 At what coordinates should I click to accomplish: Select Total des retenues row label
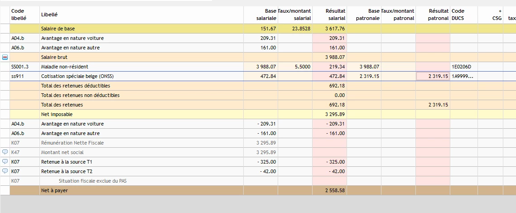(x=62, y=105)
